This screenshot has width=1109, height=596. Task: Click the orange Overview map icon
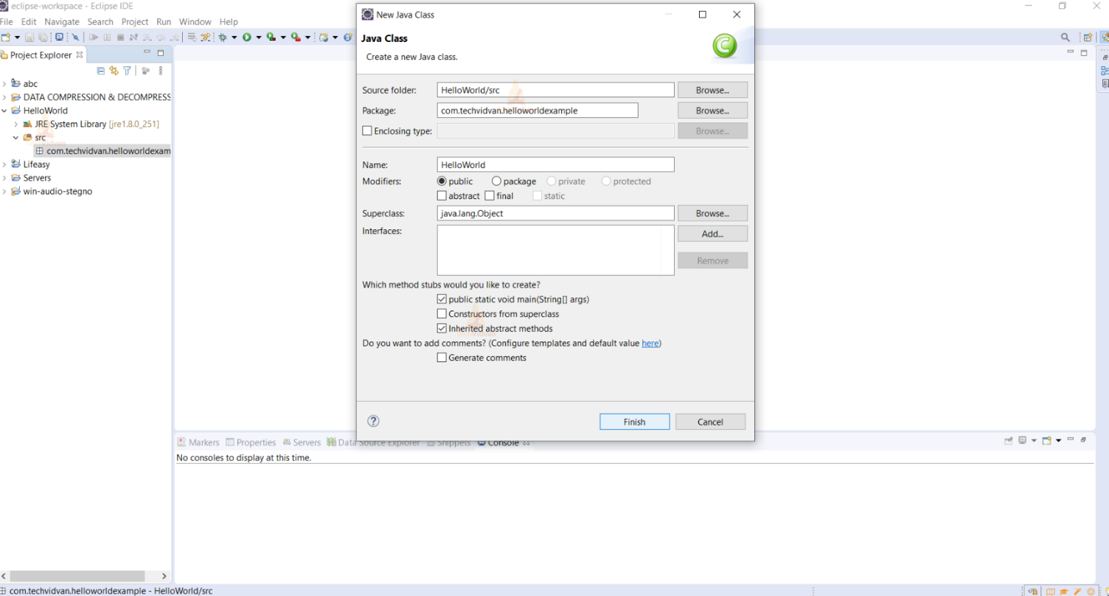coord(1051,591)
